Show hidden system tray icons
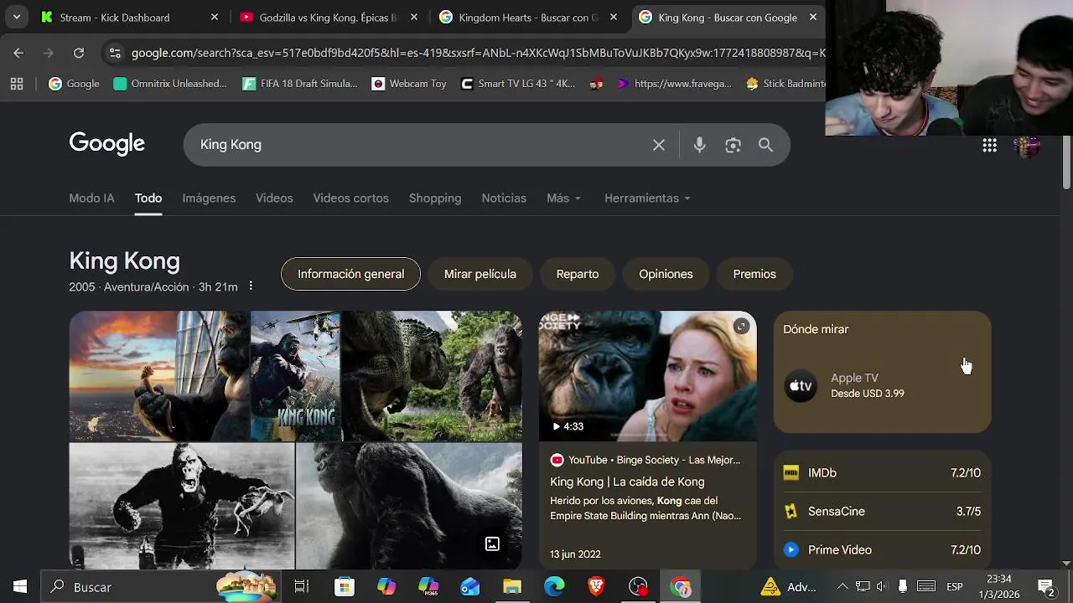Screen dimensions: 1073x603 [x=842, y=587]
